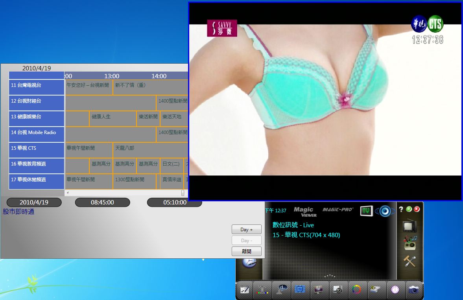The width and height of the screenshot is (463, 300).
Task: Click the 天龍八部 program cell
Action: pyautogui.click(x=150, y=150)
